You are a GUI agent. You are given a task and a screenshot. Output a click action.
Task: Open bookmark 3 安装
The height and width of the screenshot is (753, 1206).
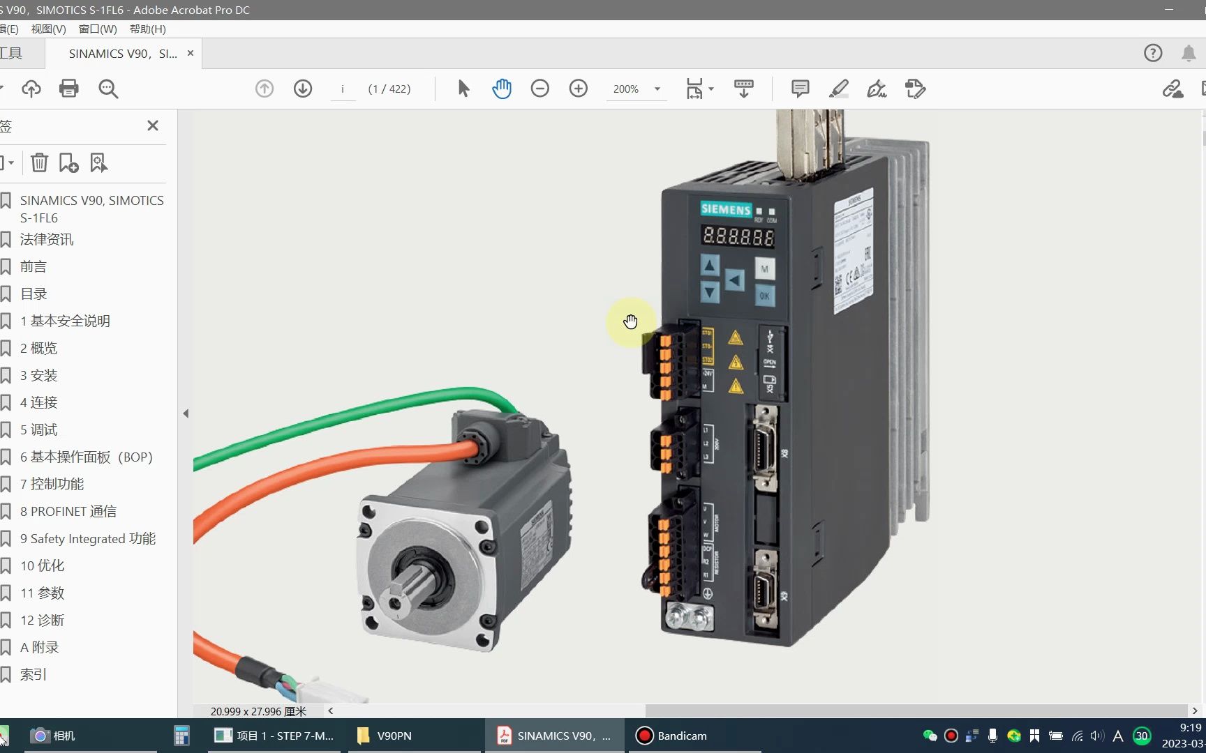38,375
